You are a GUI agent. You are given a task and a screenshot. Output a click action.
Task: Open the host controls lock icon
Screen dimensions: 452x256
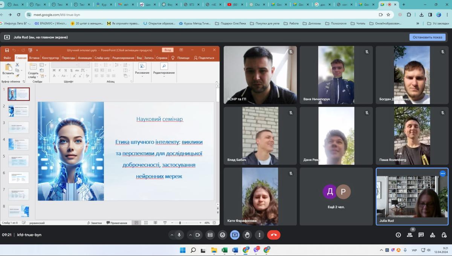tap(444, 235)
